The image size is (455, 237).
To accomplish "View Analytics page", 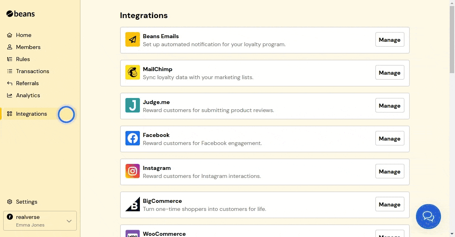I will (x=28, y=95).
